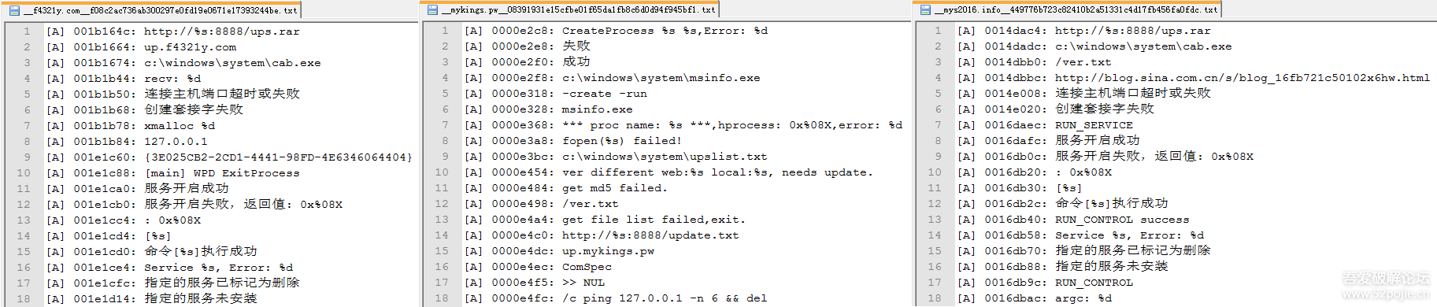Place cursor on the blog.sina.com.cn URL line
The image size is (1437, 307).
[x=1193, y=78]
